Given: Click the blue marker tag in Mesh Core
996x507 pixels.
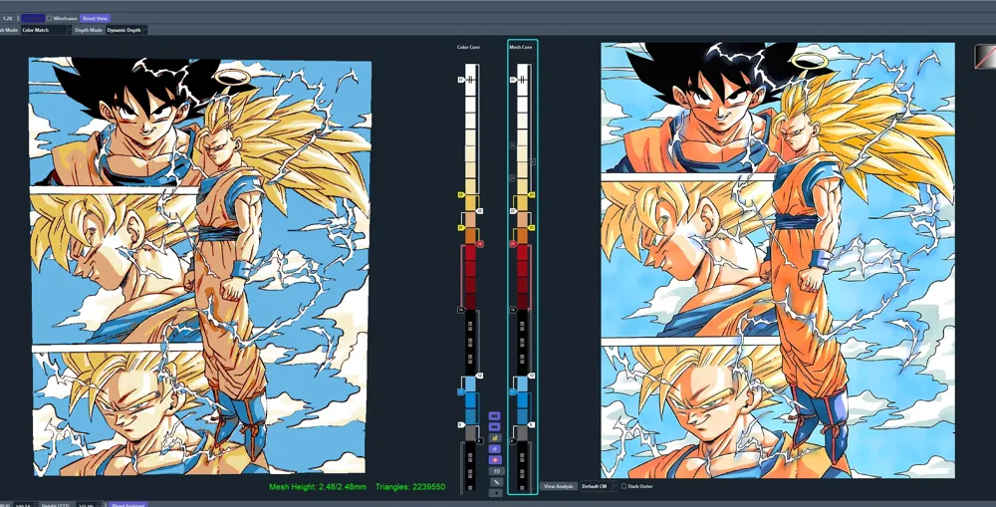Looking at the screenshot, I should point(513,392).
